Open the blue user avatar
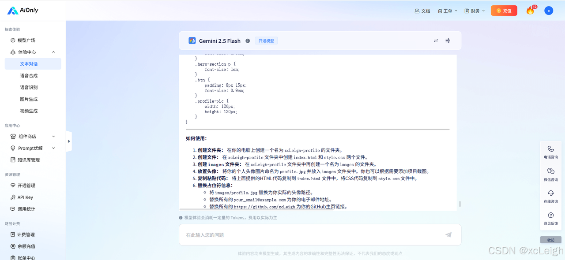Screen dimensions: 565x260 click(548, 10)
